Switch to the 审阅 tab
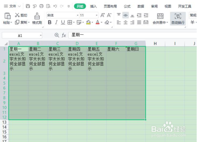This screenshot has width=197, height=142. pyautogui.click(x=154, y=6)
